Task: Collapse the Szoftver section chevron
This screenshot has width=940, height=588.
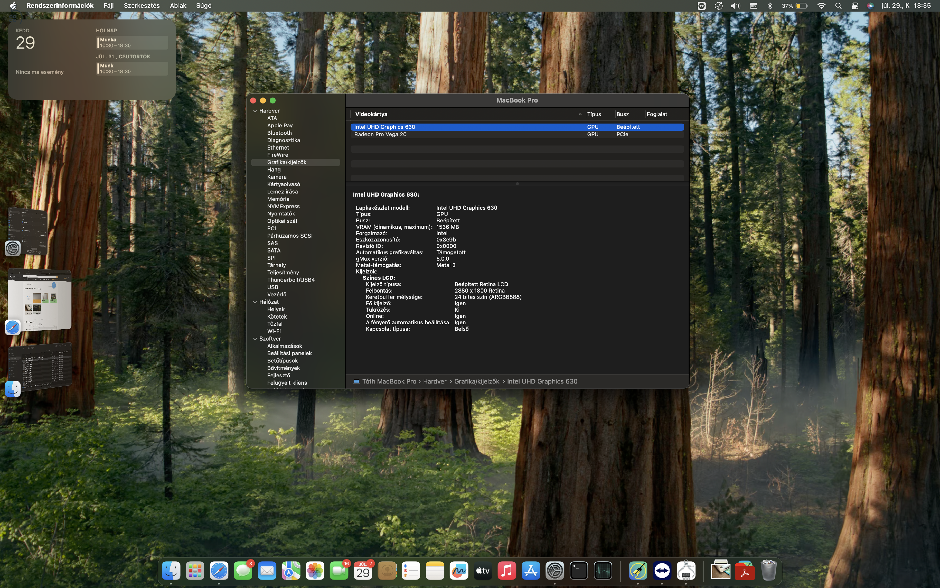Action: click(x=255, y=339)
